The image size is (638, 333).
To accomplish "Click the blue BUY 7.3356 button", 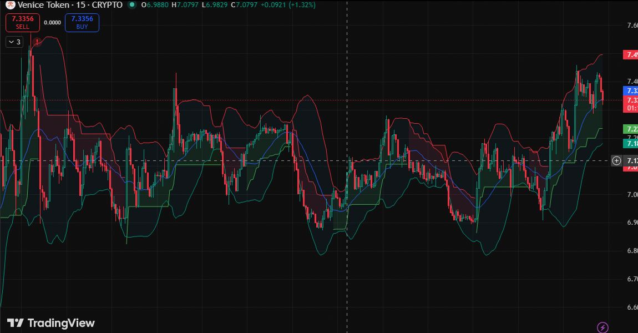I will 82,22.
